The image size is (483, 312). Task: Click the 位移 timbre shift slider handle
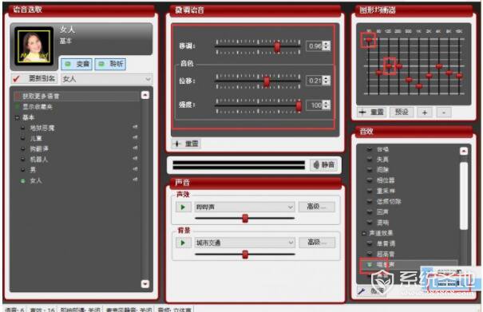coord(267,81)
